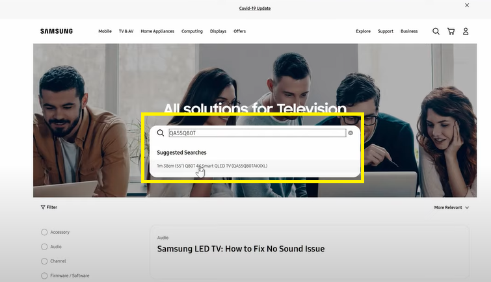The image size is (491, 282).
Task: Expand the More Relevant sort dropdown
Action: [451, 207]
